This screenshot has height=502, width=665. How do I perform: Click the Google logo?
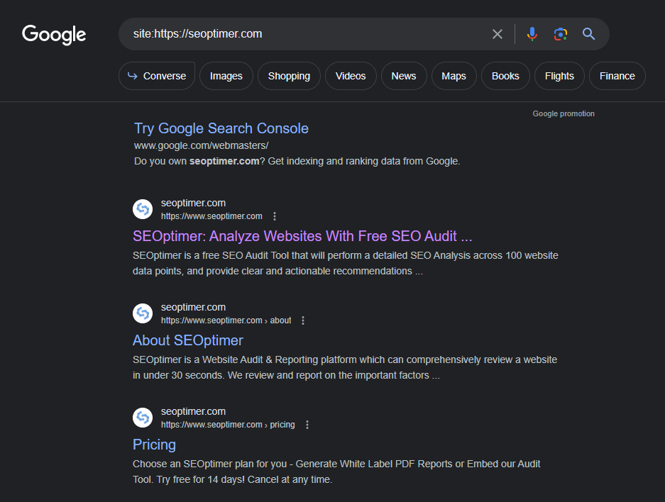point(54,34)
